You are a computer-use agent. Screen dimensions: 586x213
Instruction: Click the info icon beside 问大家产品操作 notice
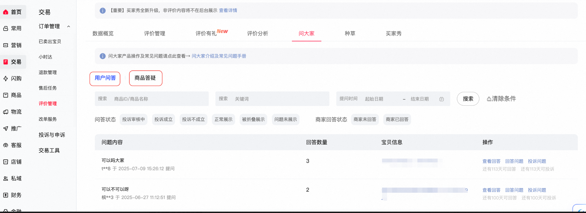click(x=103, y=56)
